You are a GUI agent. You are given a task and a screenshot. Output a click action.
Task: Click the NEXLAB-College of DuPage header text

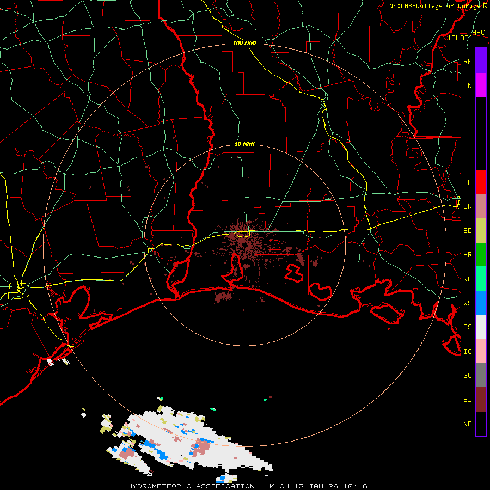point(436,6)
